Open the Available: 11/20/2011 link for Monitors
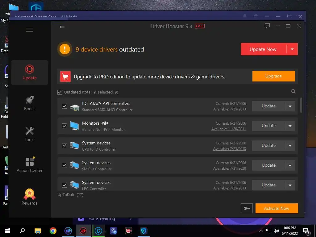The image size is (316, 237). 229,129
